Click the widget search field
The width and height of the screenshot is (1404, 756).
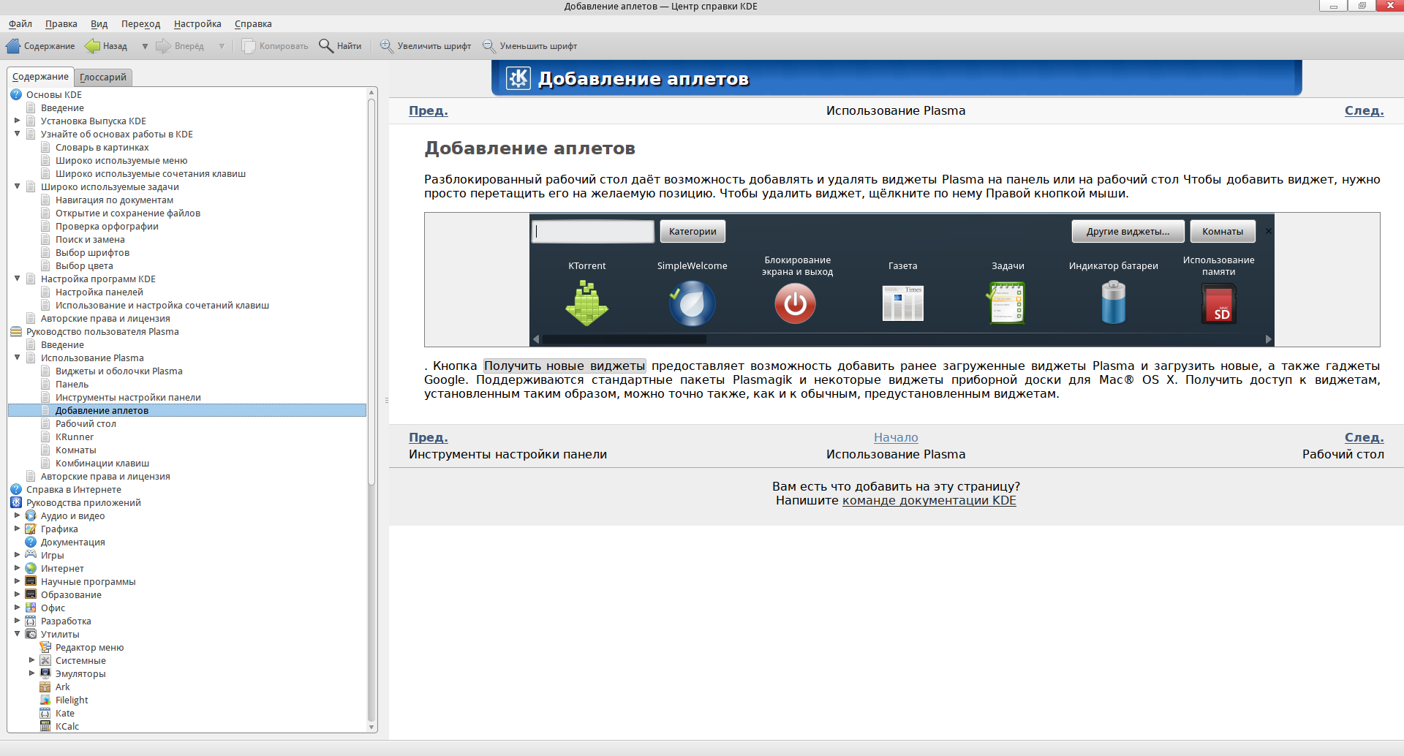593,232
